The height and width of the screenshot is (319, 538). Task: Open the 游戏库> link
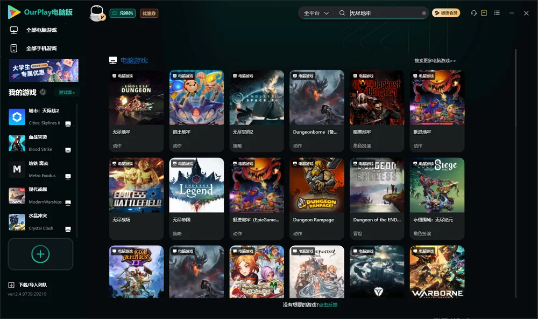click(67, 93)
